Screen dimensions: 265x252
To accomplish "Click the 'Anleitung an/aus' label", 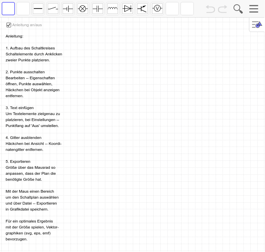I will click(27, 25).
